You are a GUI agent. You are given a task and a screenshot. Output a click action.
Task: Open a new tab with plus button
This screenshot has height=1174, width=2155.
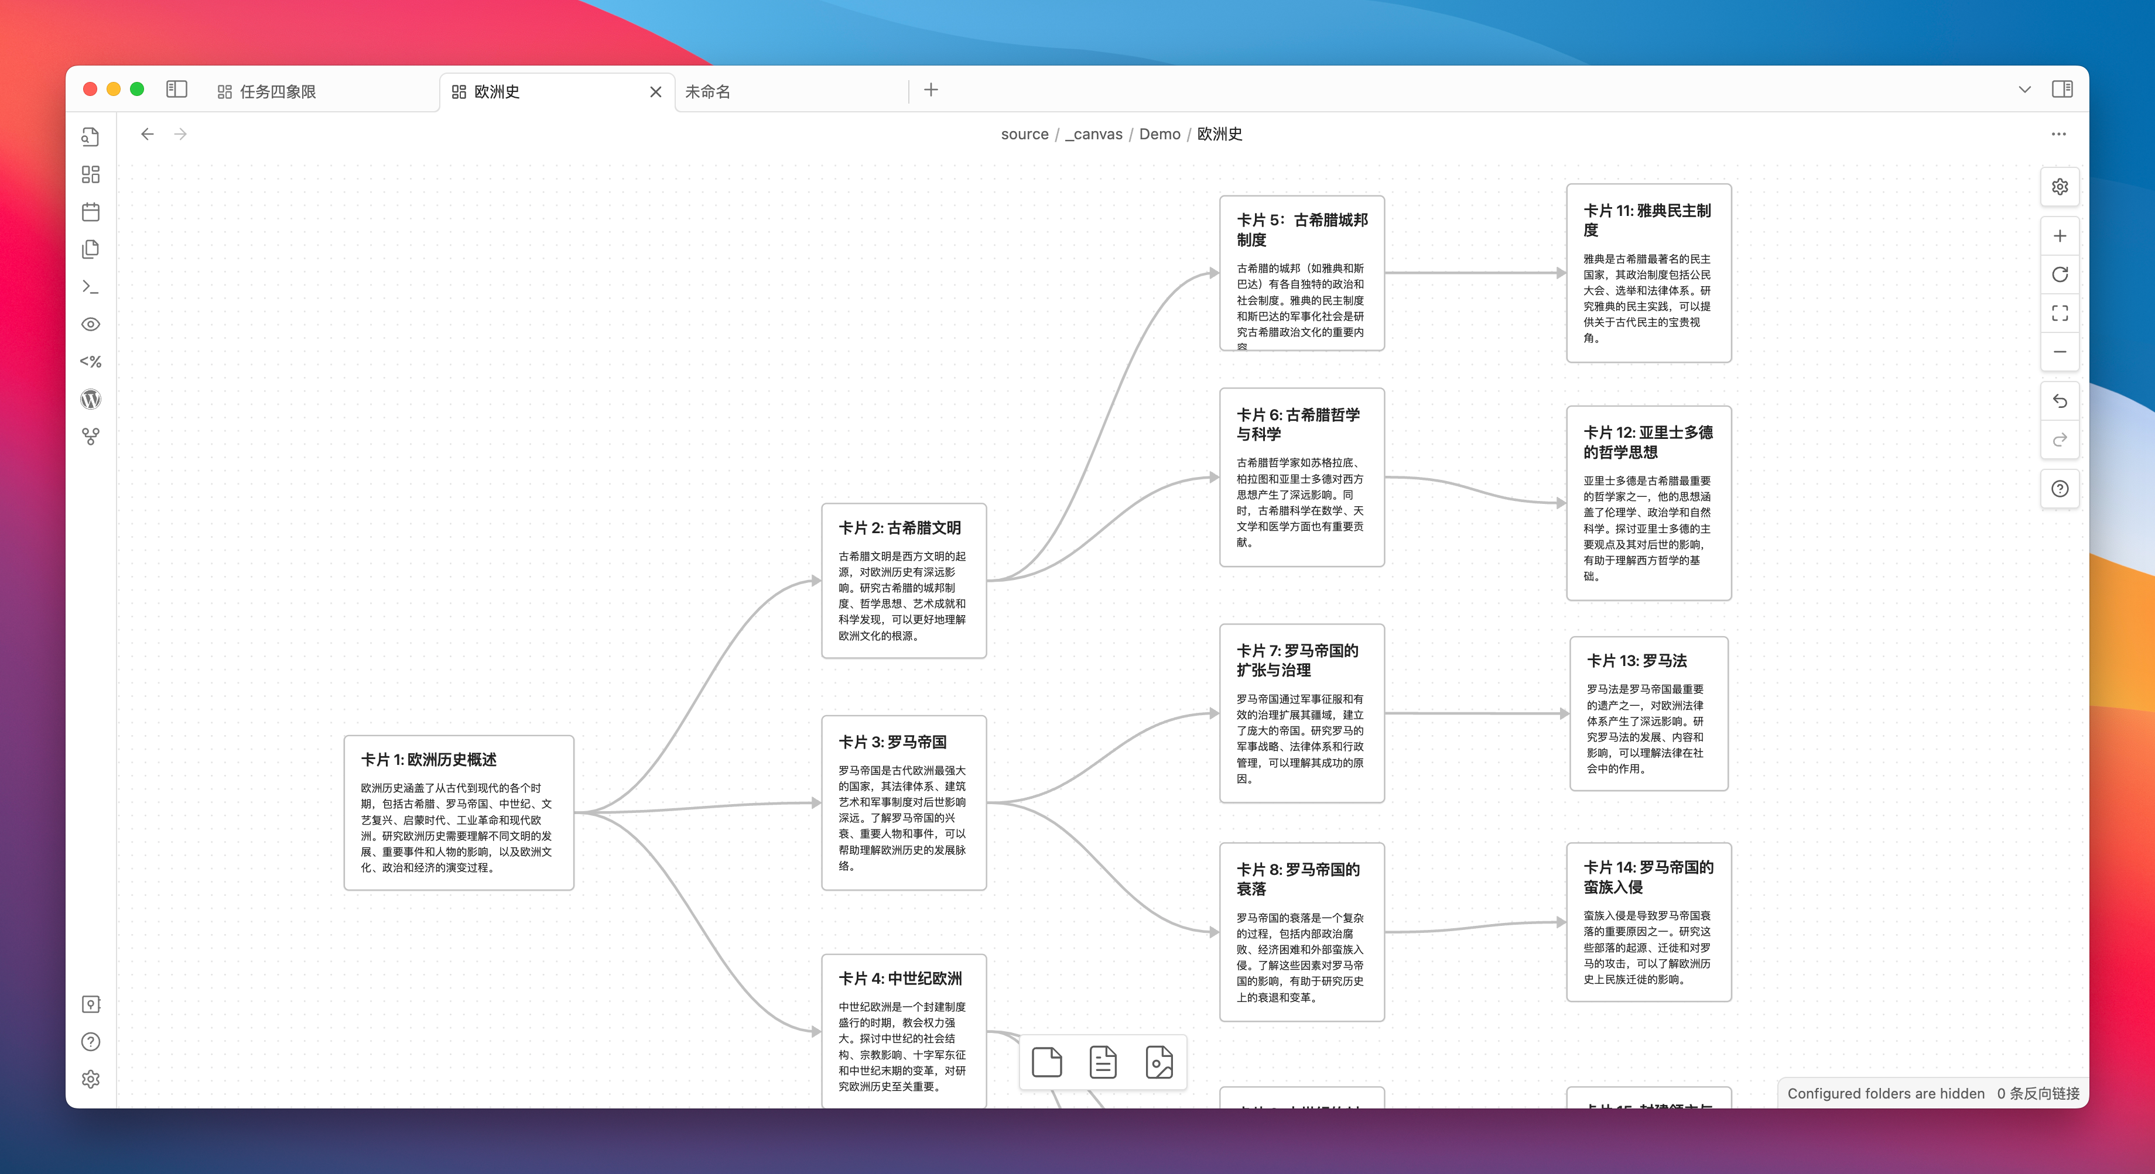pos(931,90)
